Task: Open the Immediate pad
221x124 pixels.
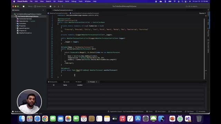Action: point(201,112)
